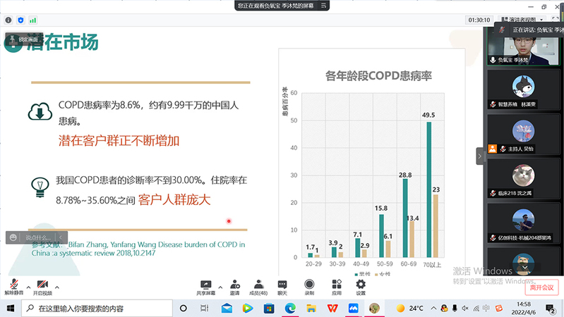
Task: Start screen sharing (共享屏幕)
Action: tap(205, 287)
